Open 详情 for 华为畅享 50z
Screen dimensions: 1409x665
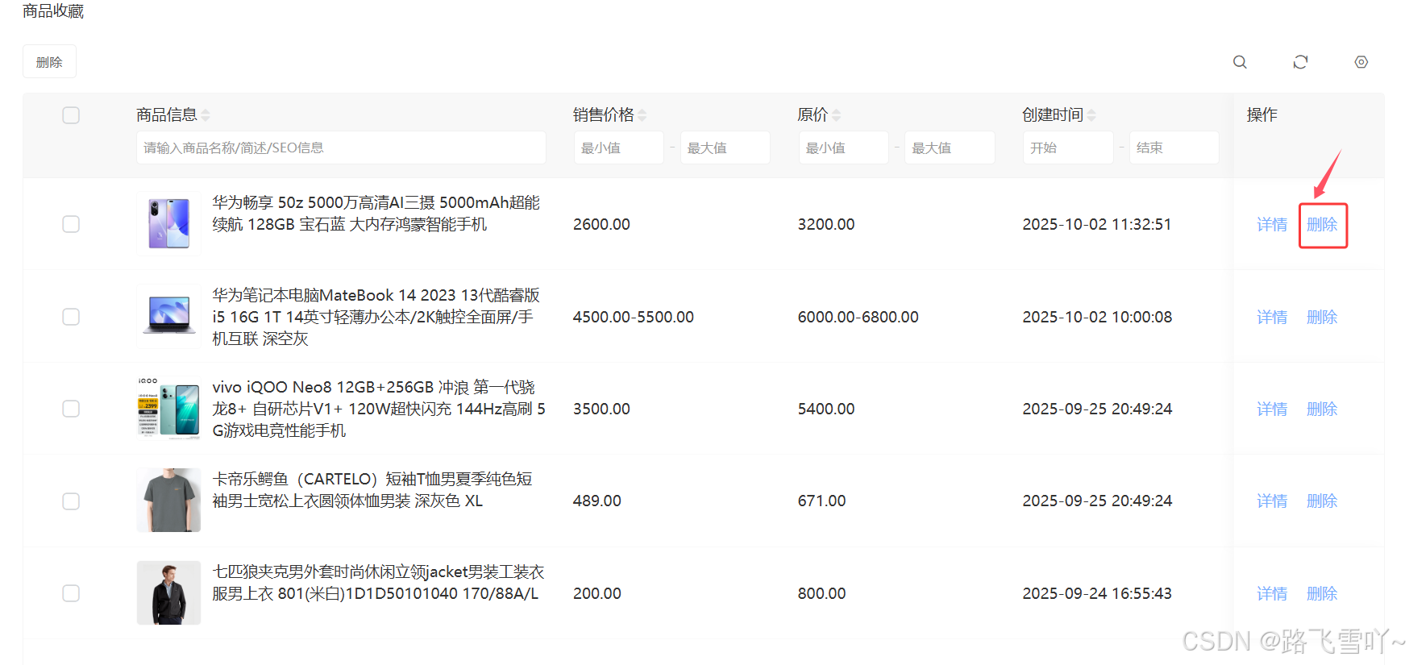click(x=1272, y=225)
